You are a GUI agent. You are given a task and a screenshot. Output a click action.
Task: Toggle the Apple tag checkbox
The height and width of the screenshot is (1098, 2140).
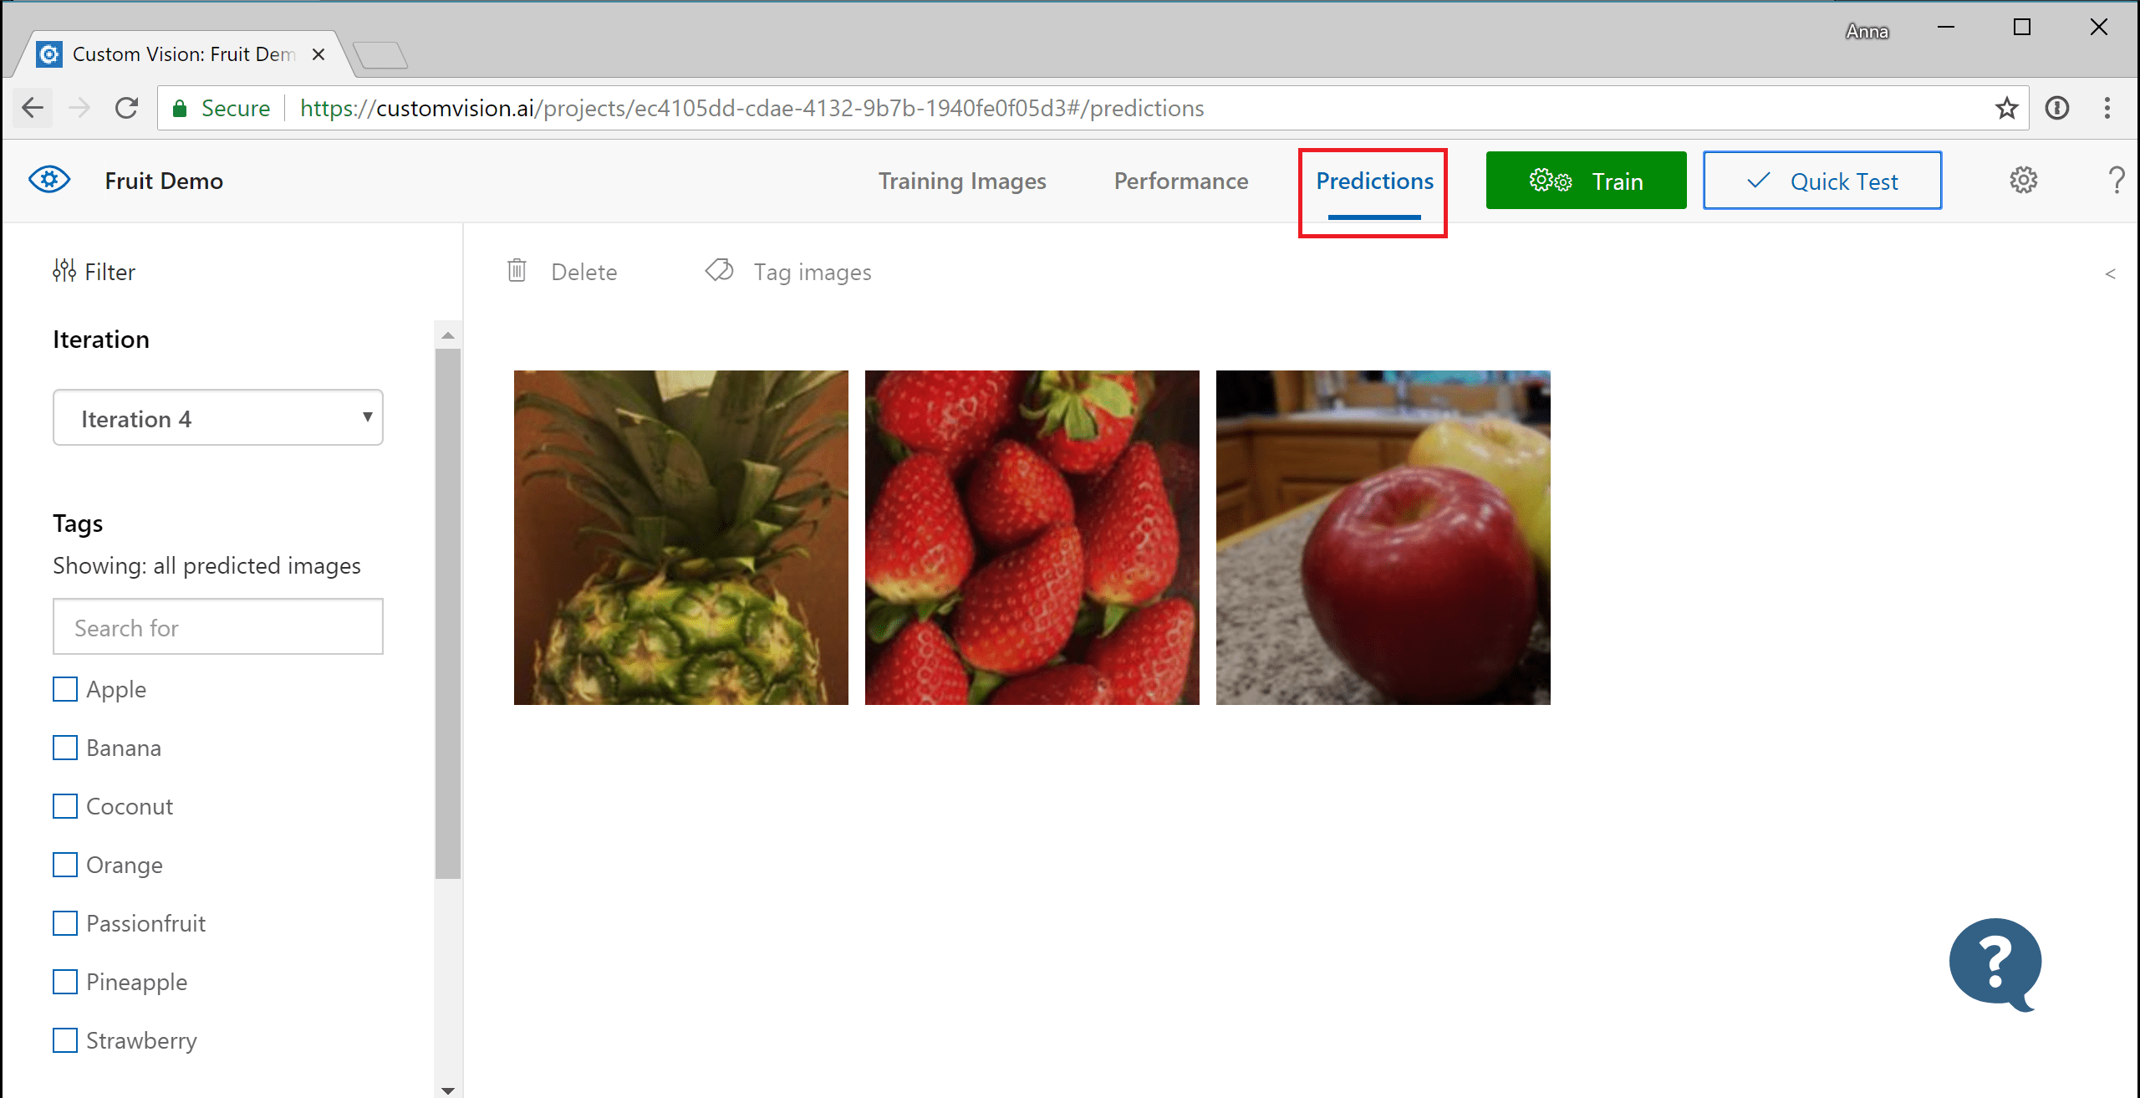point(66,687)
